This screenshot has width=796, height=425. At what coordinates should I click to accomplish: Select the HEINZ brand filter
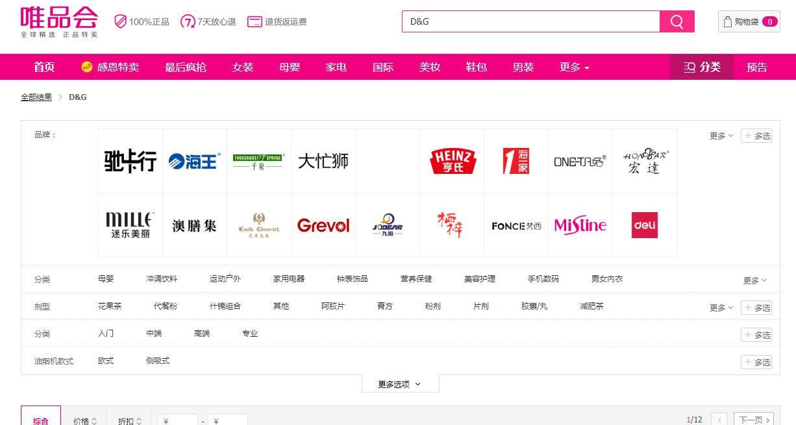tap(452, 160)
